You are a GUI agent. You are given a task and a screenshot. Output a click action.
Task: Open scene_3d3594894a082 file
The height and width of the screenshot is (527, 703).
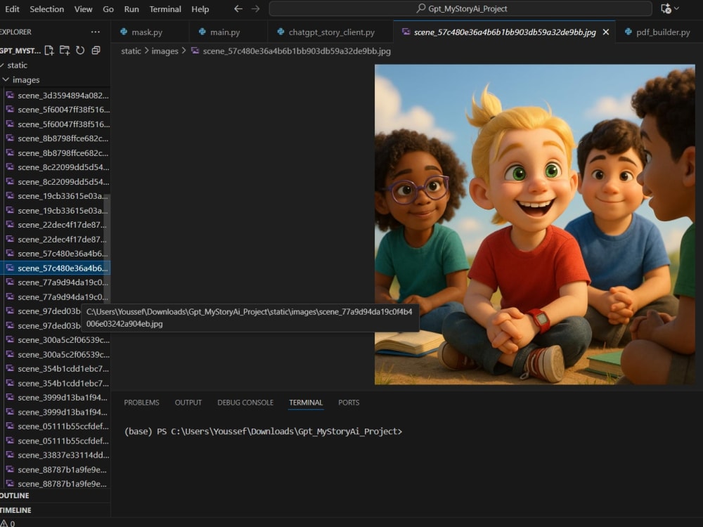[x=56, y=96]
